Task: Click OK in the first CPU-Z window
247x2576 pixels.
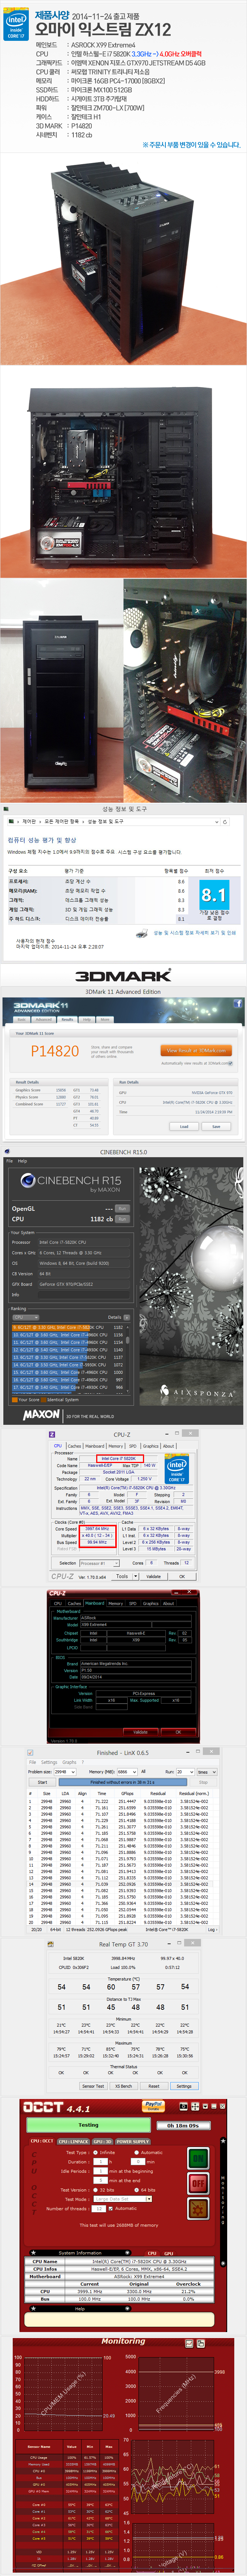Action: tap(182, 1576)
